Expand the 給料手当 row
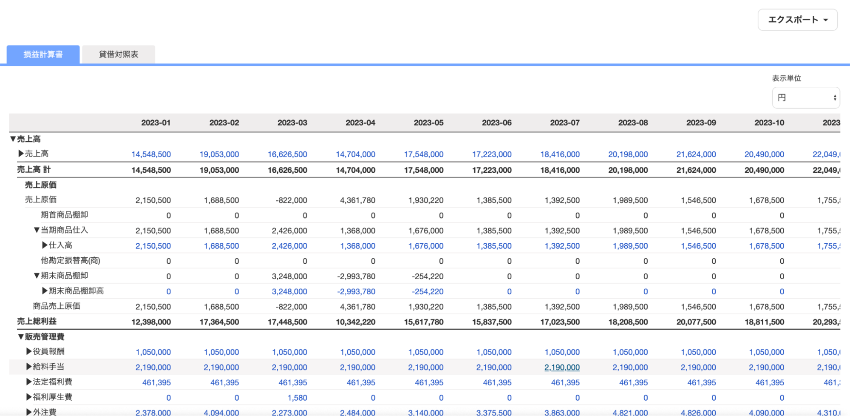The image size is (850, 416). [x=29, y=367]
